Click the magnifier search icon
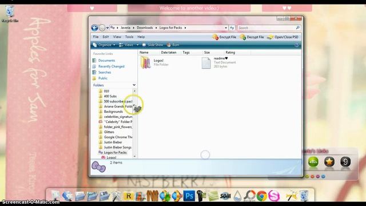 pyautogui.click(x=298, y=28)
